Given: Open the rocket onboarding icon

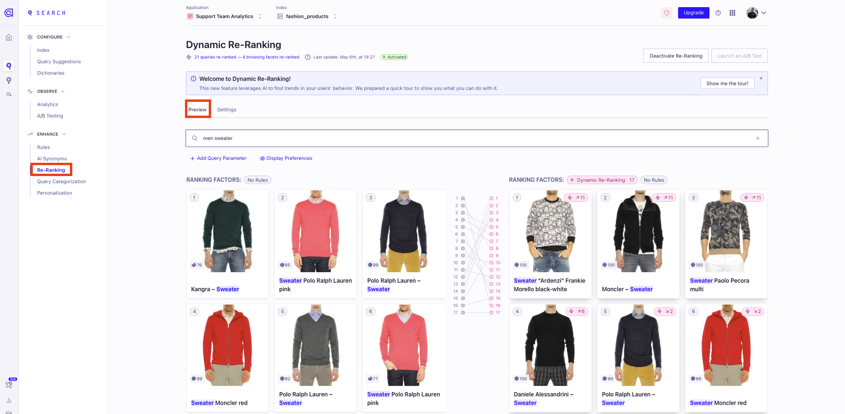Looking at the screenshot, I should tap(9, 384).
